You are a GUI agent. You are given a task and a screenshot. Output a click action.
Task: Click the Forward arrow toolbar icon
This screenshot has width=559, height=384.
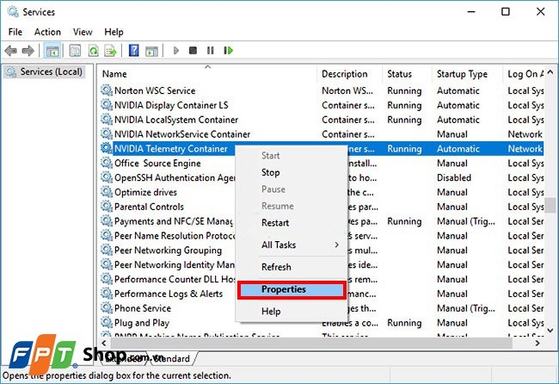[x=28, y=51]
